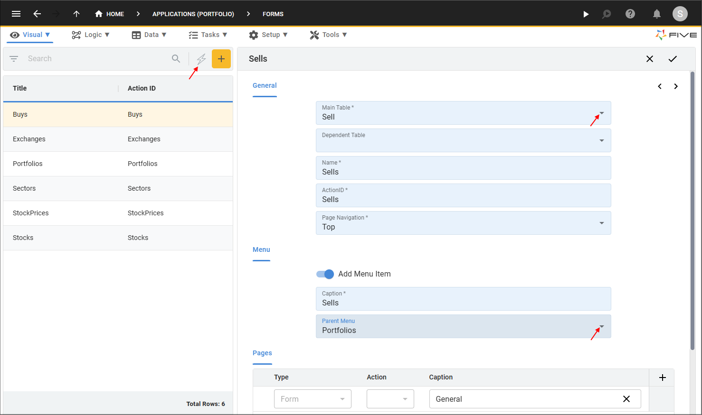The height and width of the screenshot is (415, 702).
Task: Open the Visual menu
Action: [x=30, y=35]
